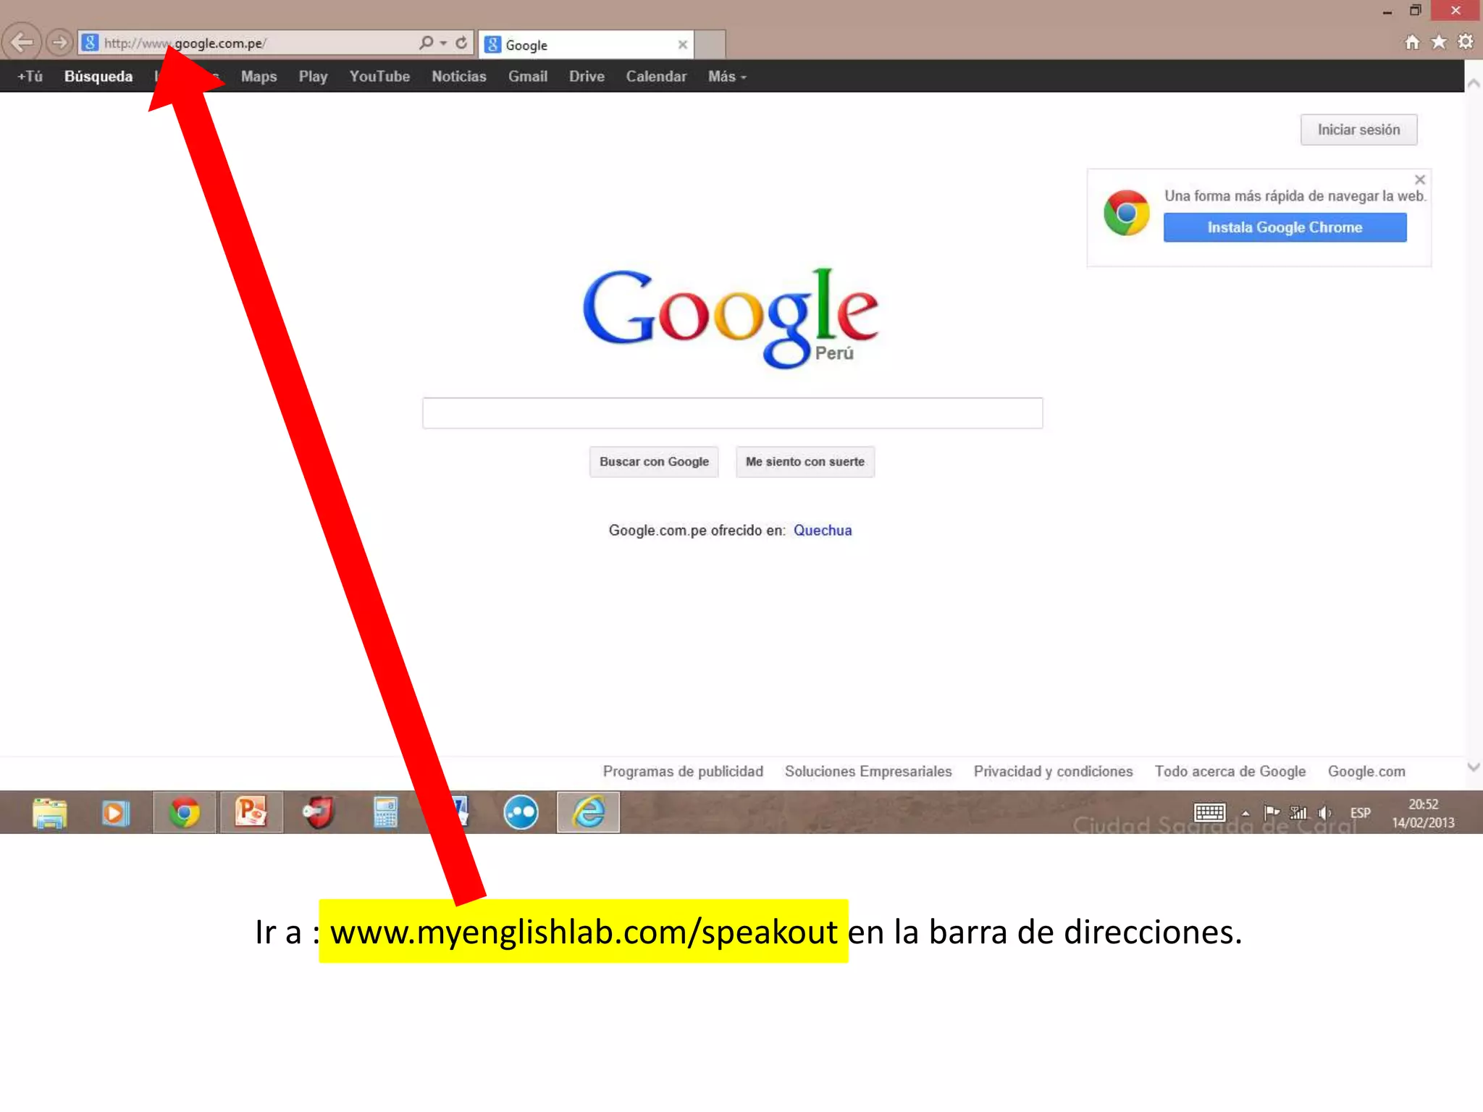The image size is (1483, 1112).
Task: Open the Home icon in browser toolbar
Action: 1412,42
